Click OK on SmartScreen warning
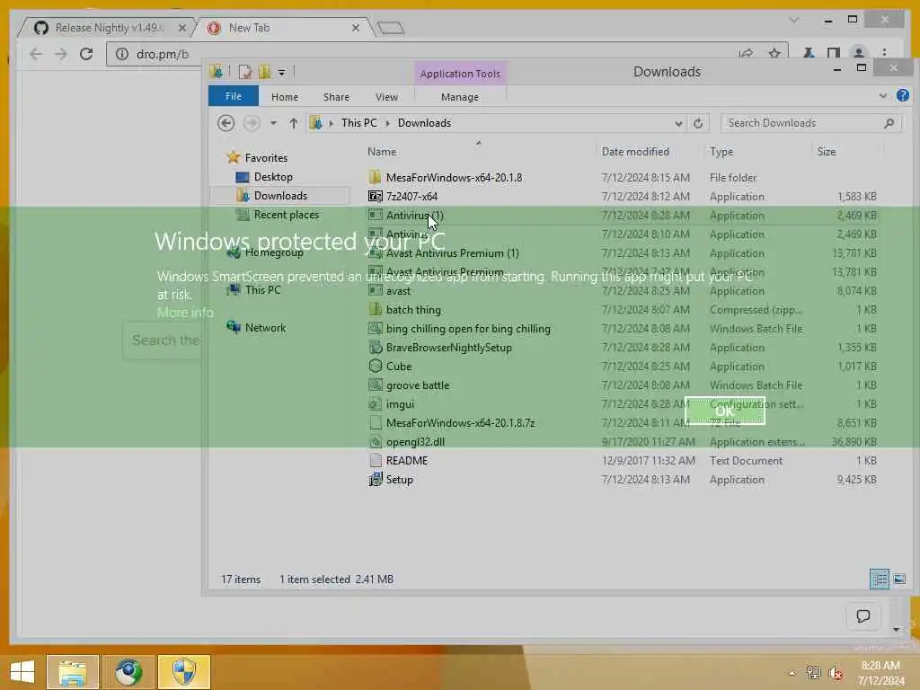Image resolution: width=920 pixels, height=690 pixels. pyautogui.click(x=725, y=411)
